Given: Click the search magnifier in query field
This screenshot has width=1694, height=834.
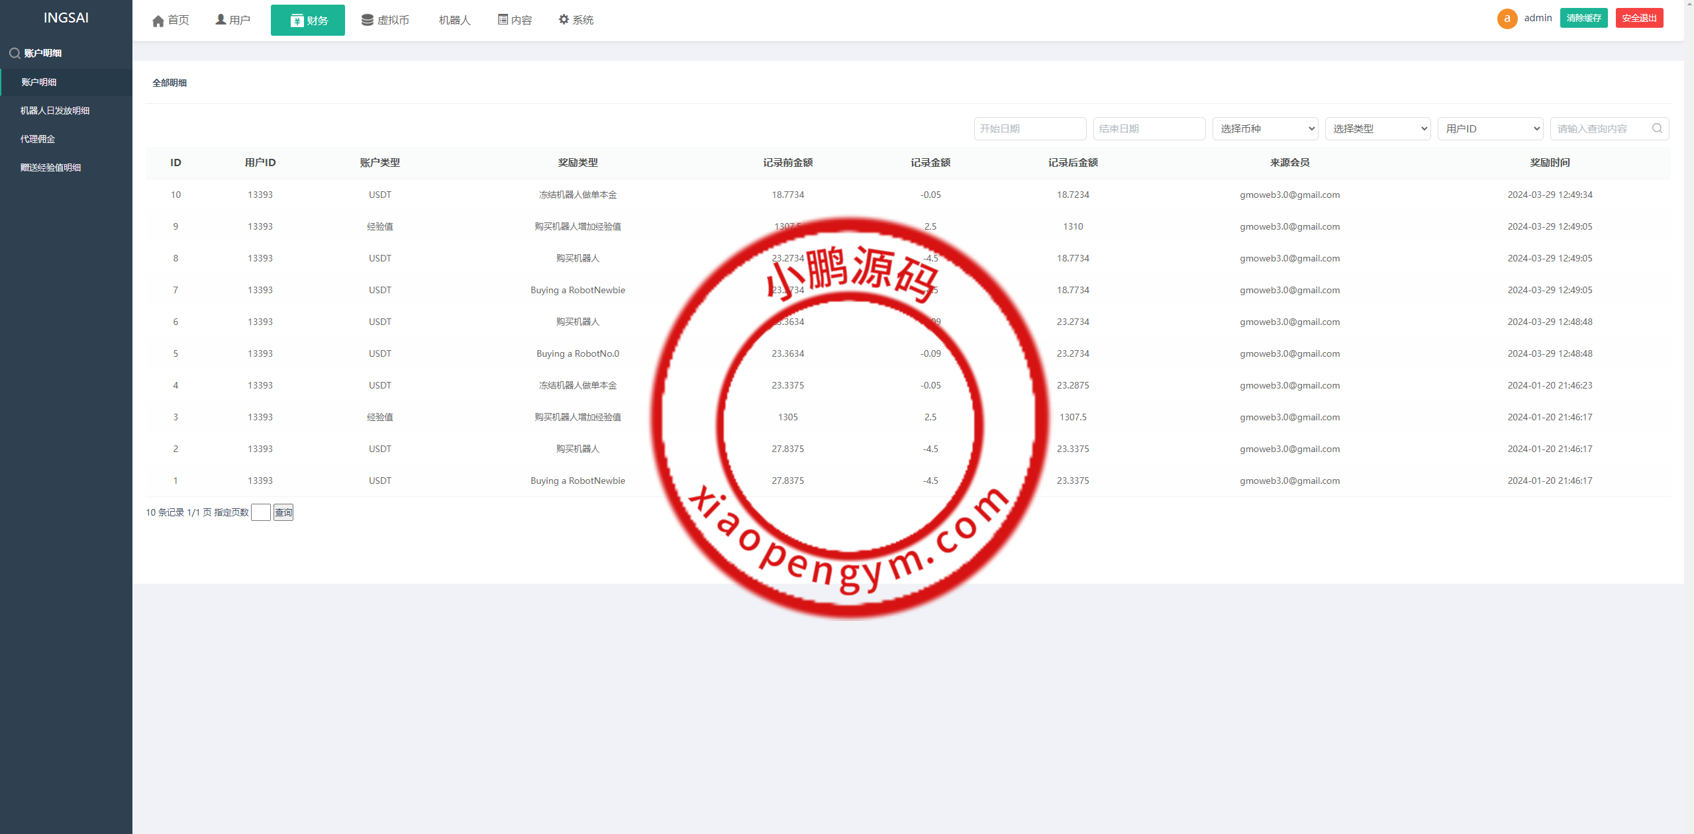Looking at the screenshot, I should pyautogui.click(x=1657, y=128).
